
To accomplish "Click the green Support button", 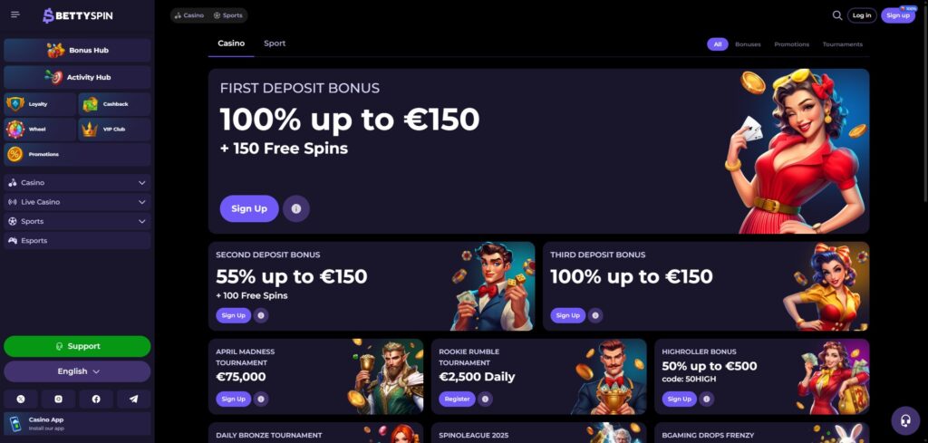I will click(x=77, y=347).
